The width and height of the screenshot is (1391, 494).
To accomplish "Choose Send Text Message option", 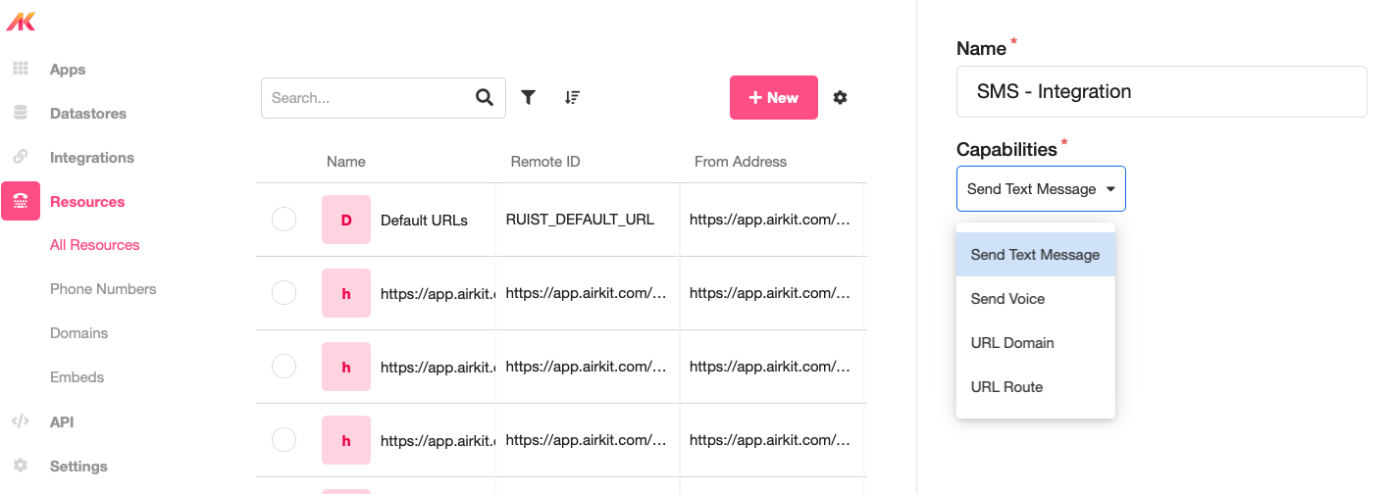I will pyautogui.click(x=1035, y=255).
